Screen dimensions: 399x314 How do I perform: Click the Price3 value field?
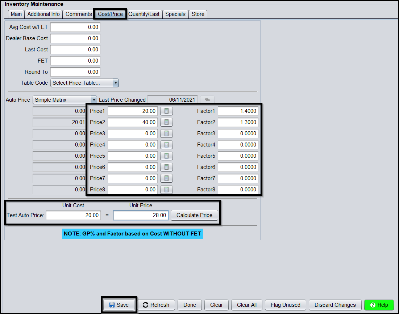[x=133, y=133]
